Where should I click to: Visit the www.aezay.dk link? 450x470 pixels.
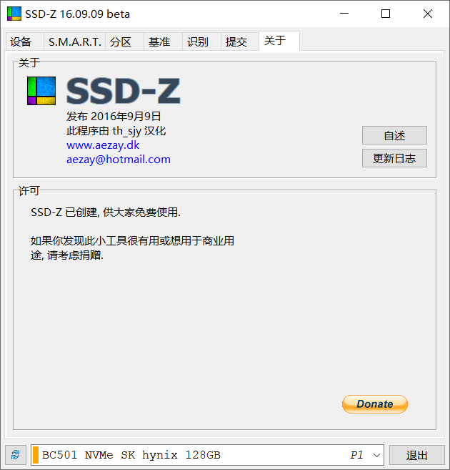(x=103, y=145)
